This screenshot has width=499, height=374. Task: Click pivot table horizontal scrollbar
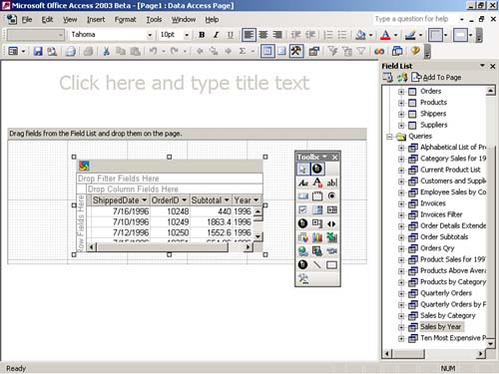pos(169,247)
